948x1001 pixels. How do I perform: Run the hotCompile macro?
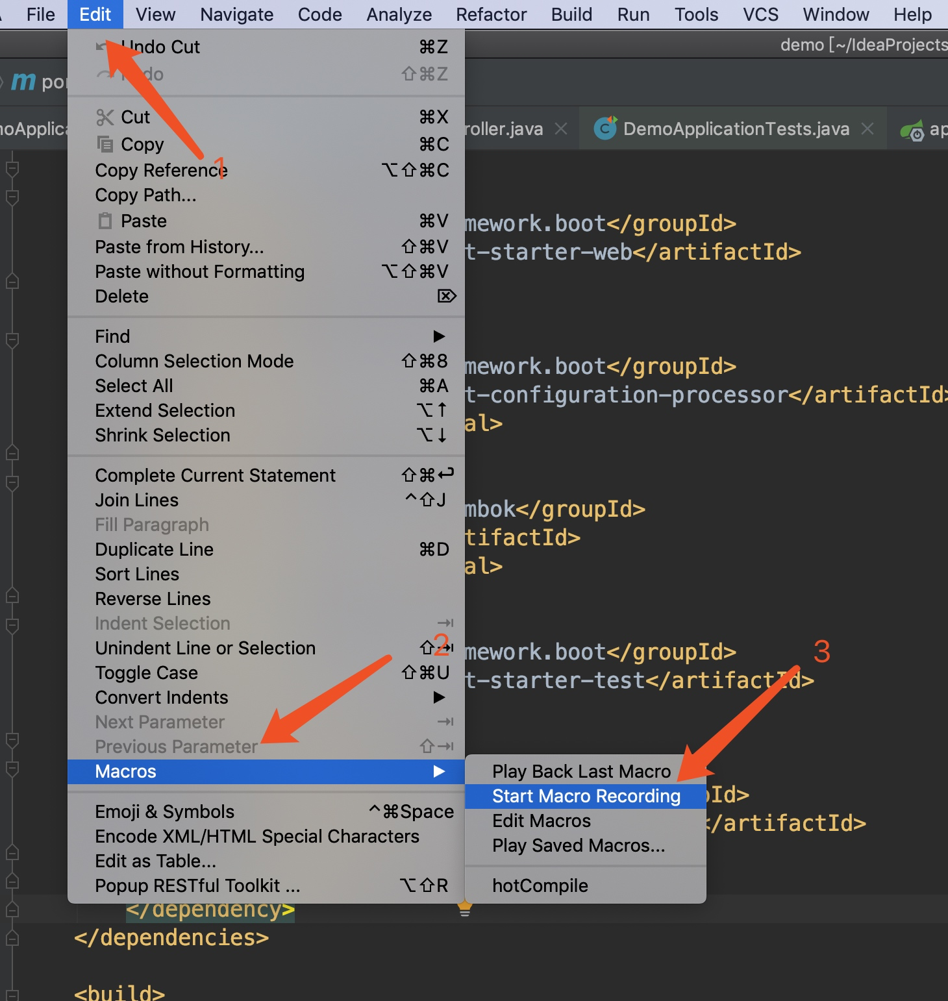pos(586,885)
